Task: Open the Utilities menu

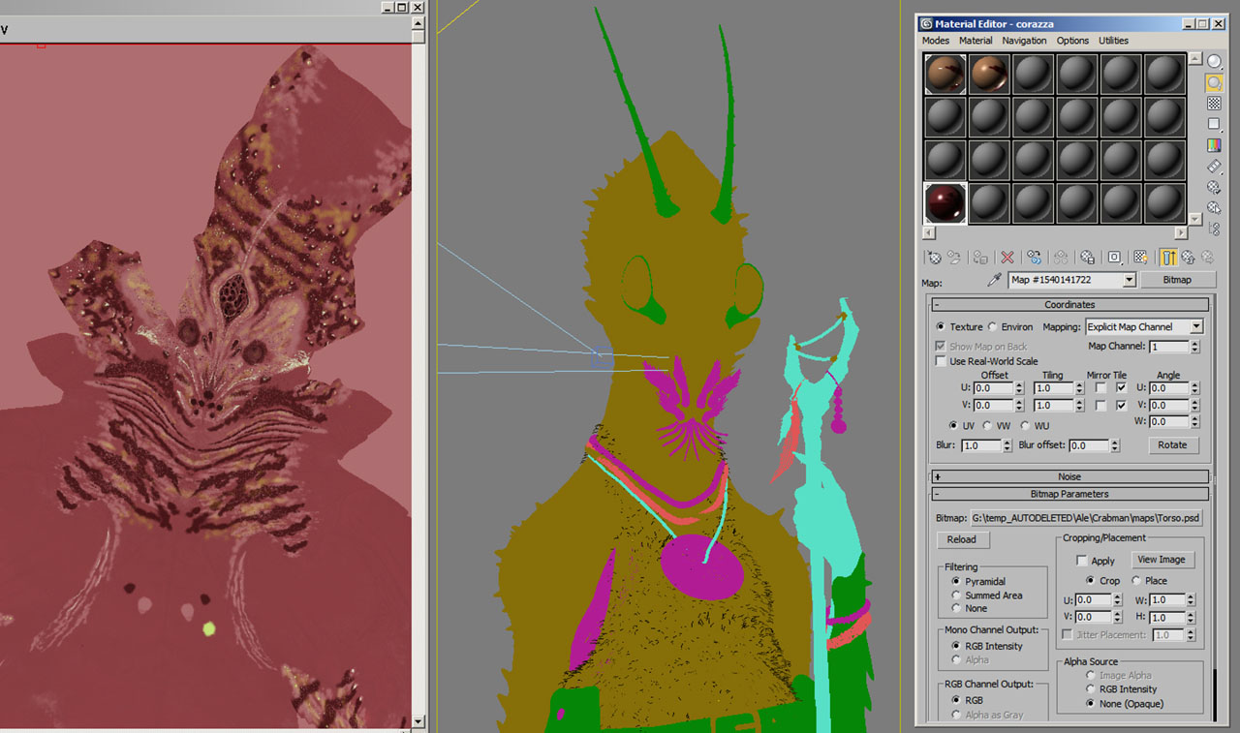Action: [1113, 41]
